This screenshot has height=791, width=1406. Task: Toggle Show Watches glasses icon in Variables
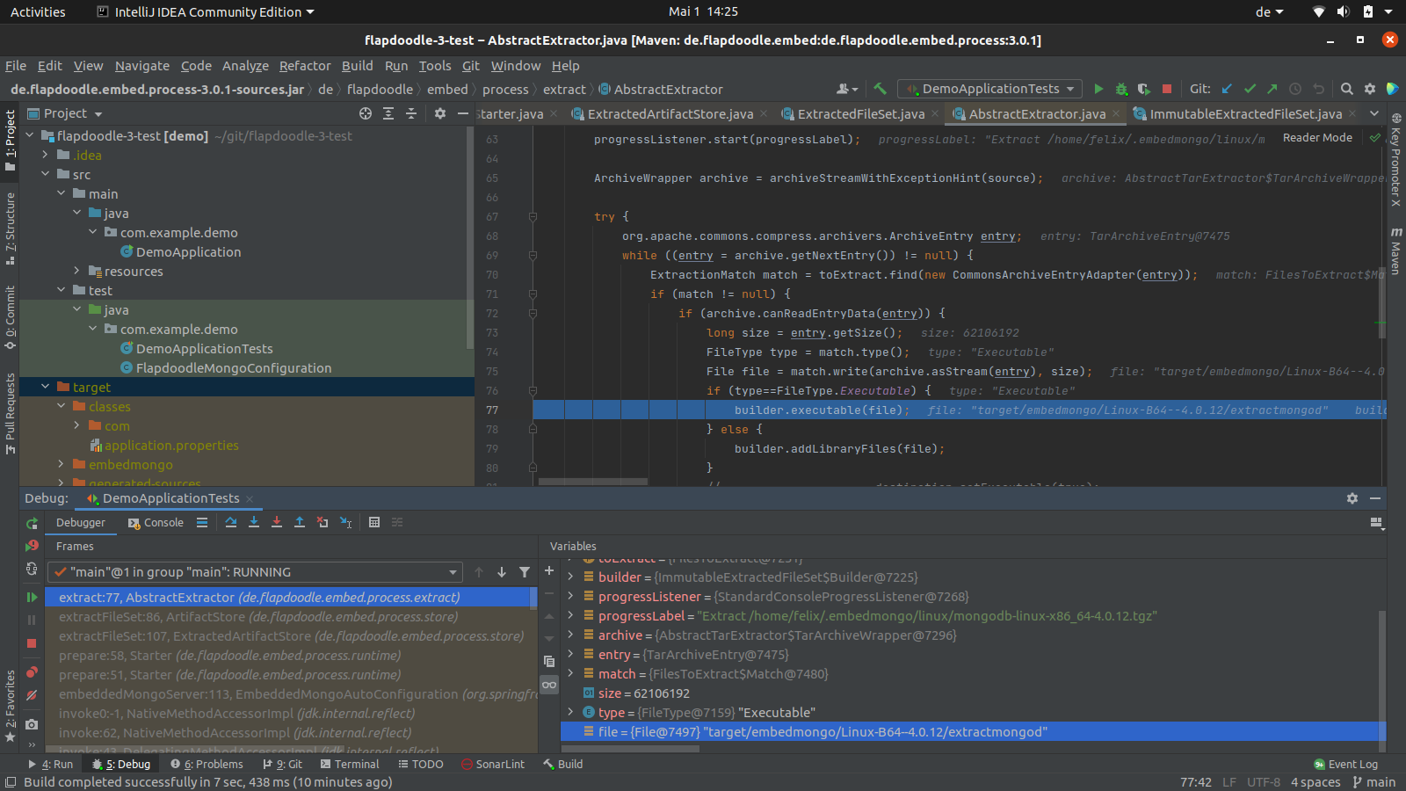tap(549, 685)
